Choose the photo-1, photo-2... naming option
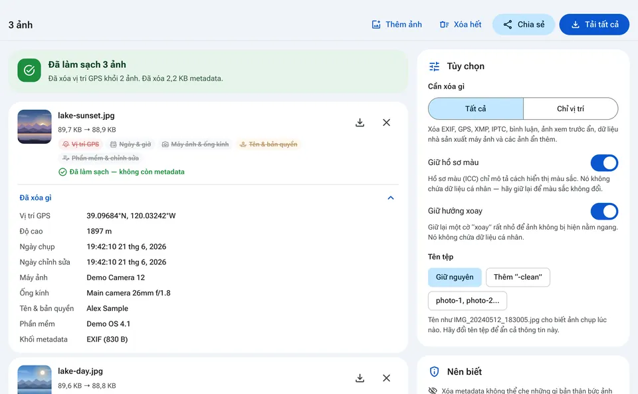The width and height of the screenshot is (638, 394). click(x=467, y=301)
